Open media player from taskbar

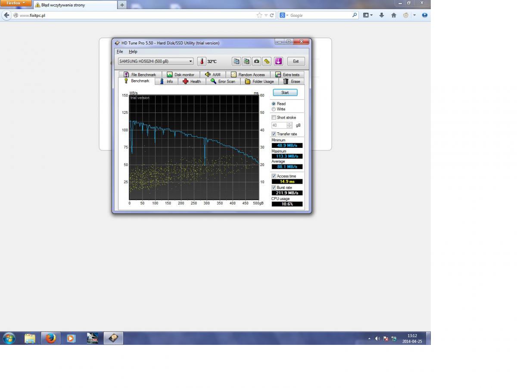[71, 338]
